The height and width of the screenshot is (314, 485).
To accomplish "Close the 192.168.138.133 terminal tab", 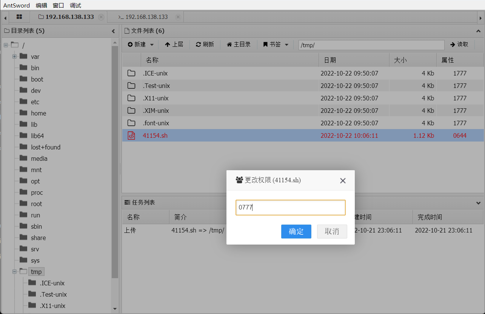I will 178,17.
